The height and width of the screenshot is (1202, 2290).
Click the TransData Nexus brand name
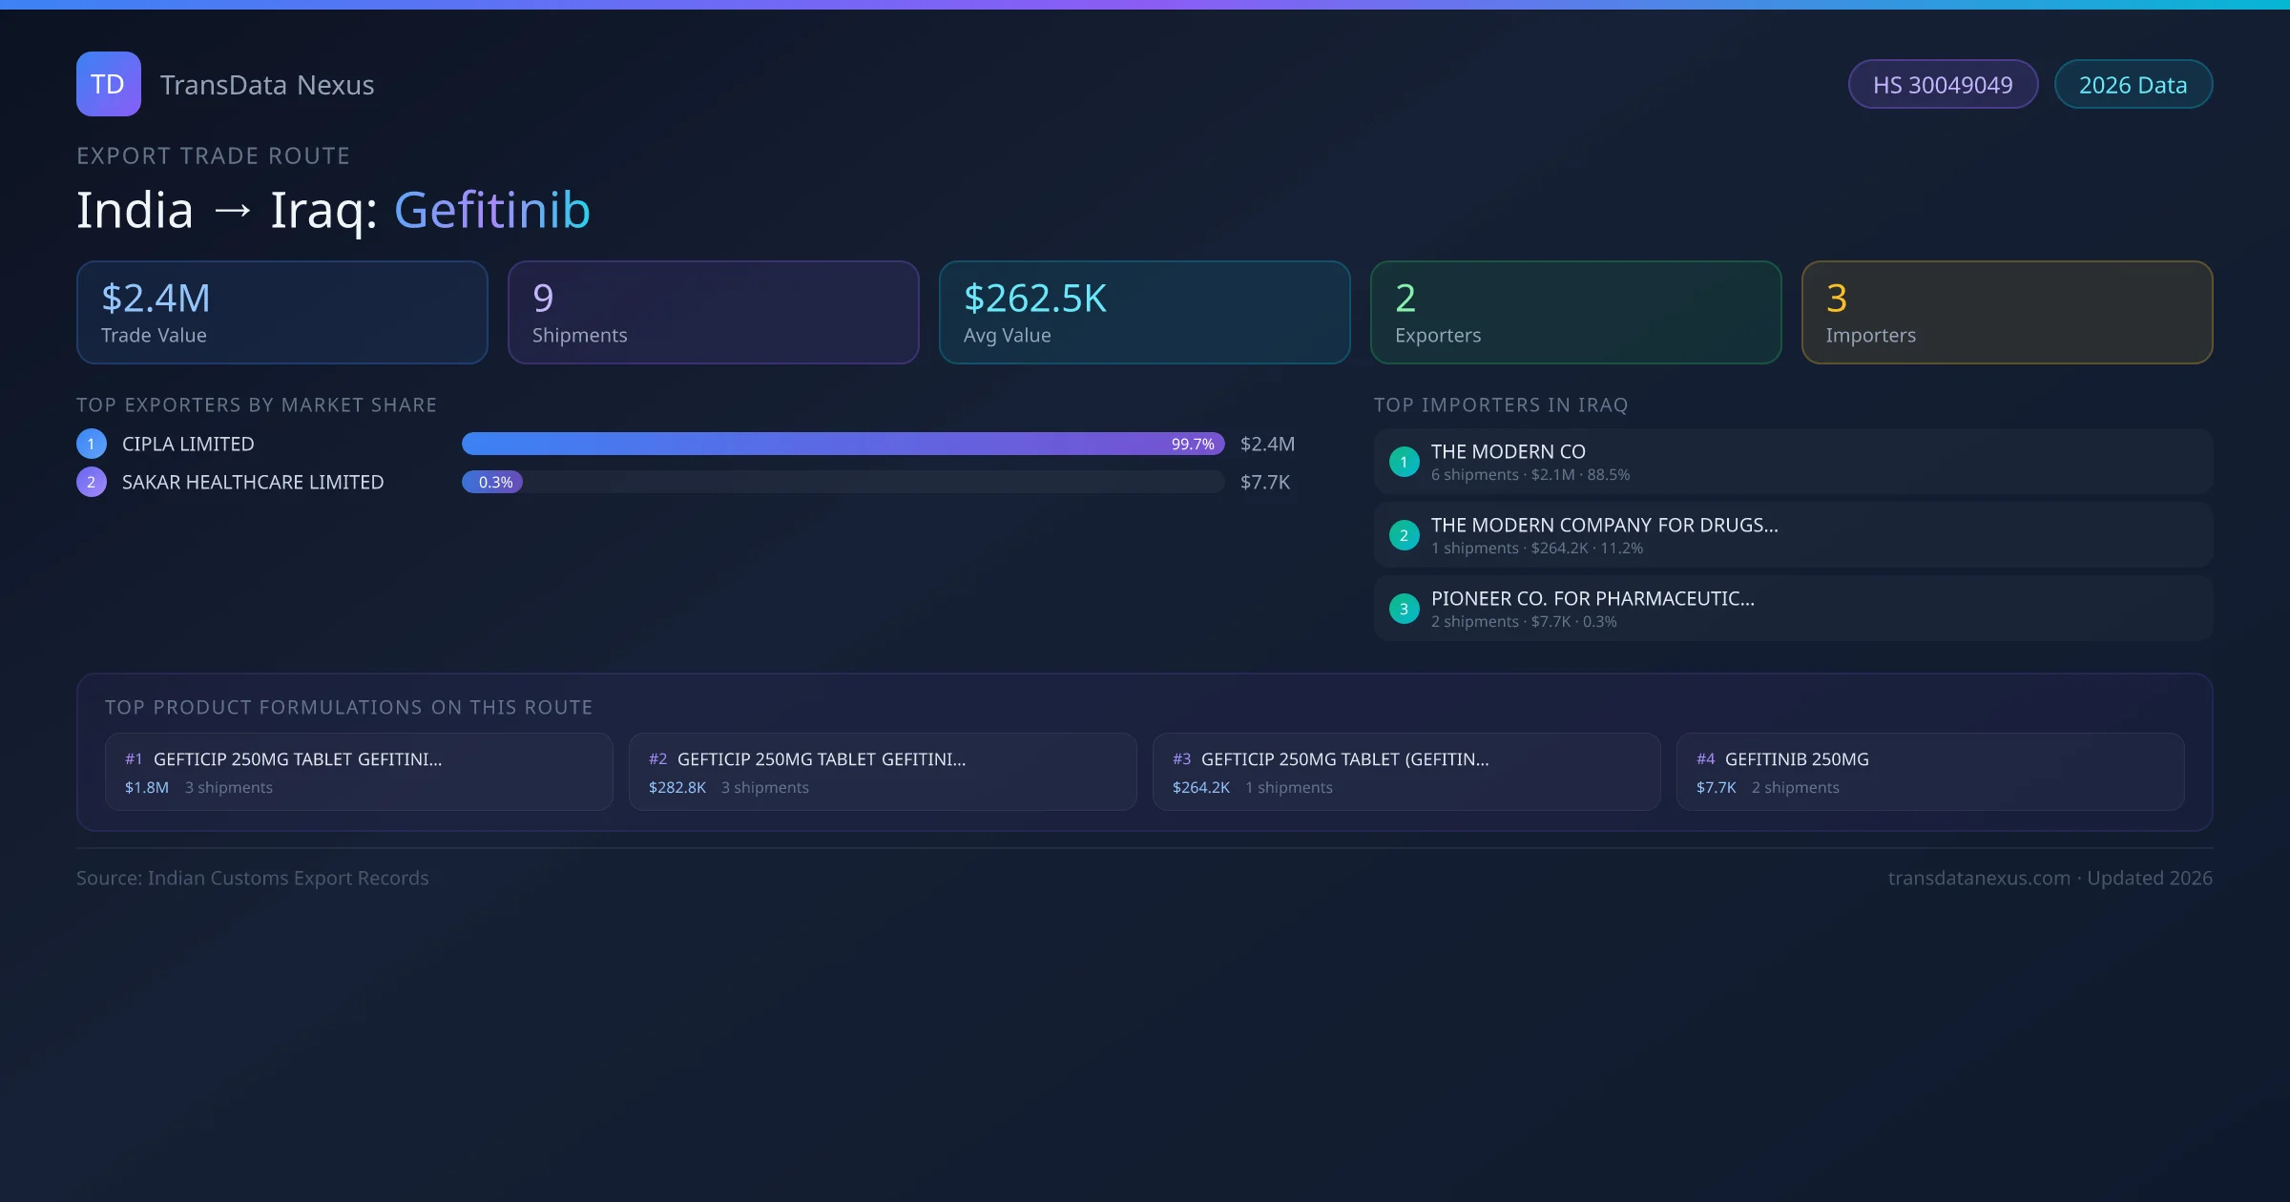click(x=267, y=85)
